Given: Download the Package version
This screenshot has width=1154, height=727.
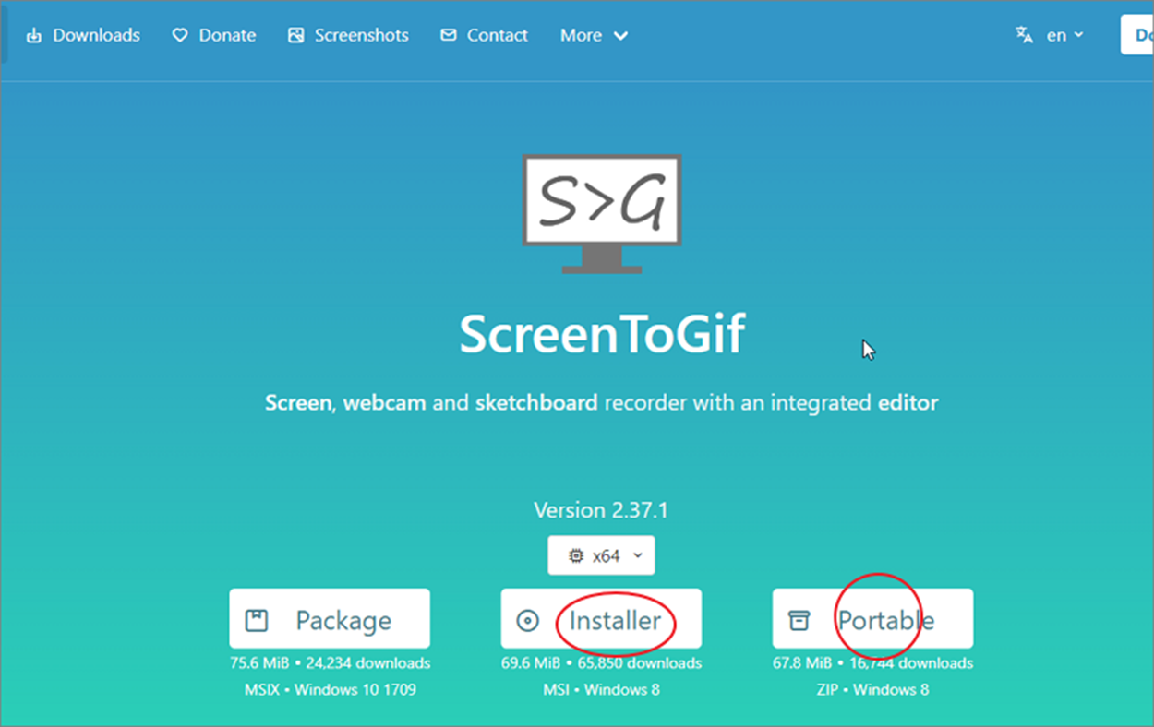Looking at the screenshot, I should (330, 619).
